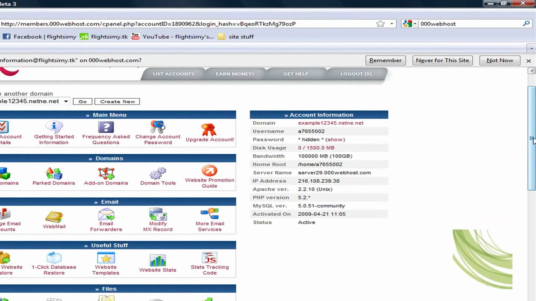The width and height of the screenshot is (536, 301).
Task: Click the Create New button
Action: coord(117,102)
